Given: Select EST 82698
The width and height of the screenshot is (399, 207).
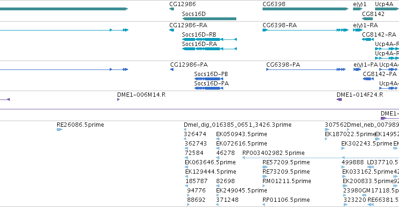Looking at the screenshot, I should [226, 181].
